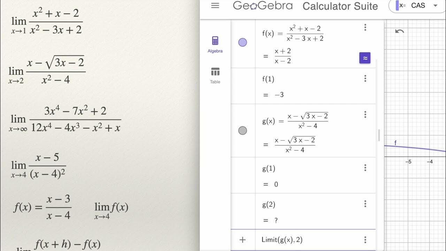Open three-dot options for g(1) row
The height and width of the screenshot is (251, 446).
[x=365, y=168]
